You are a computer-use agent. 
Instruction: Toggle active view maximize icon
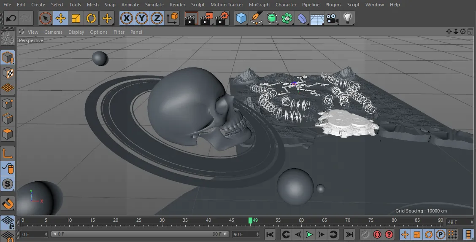tap(470, 32)
